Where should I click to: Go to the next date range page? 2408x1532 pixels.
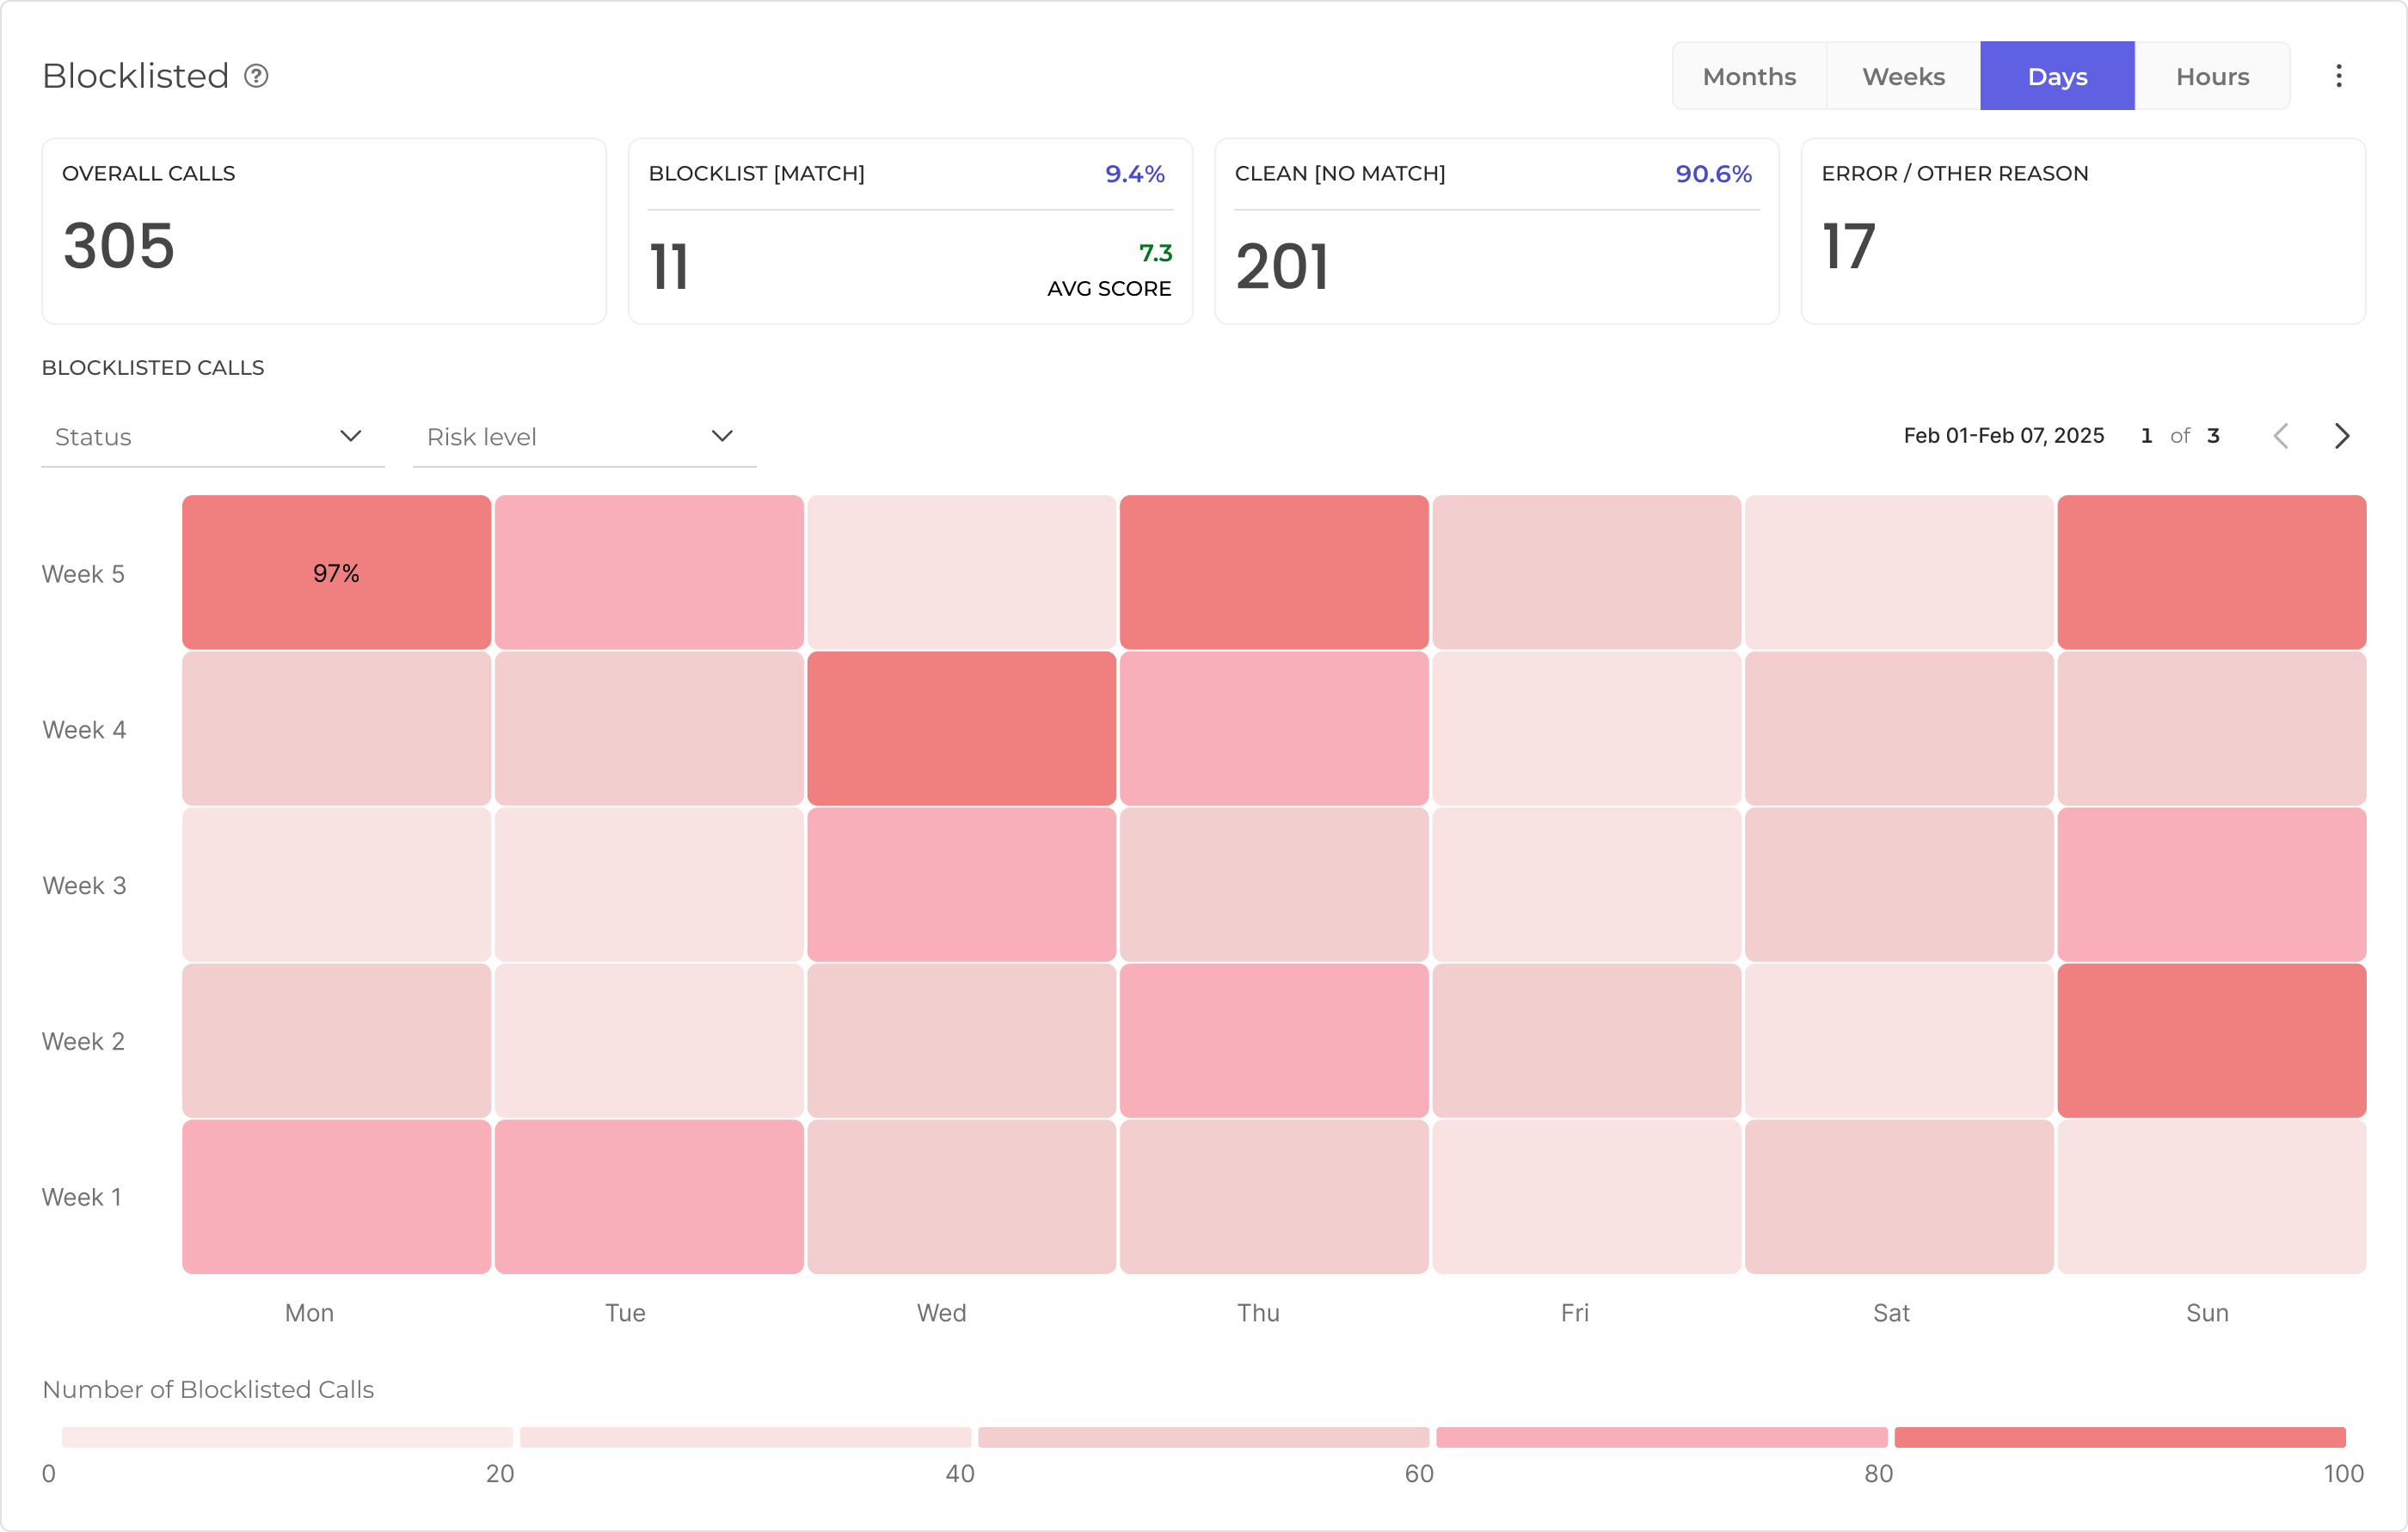tap(2341, 436)
